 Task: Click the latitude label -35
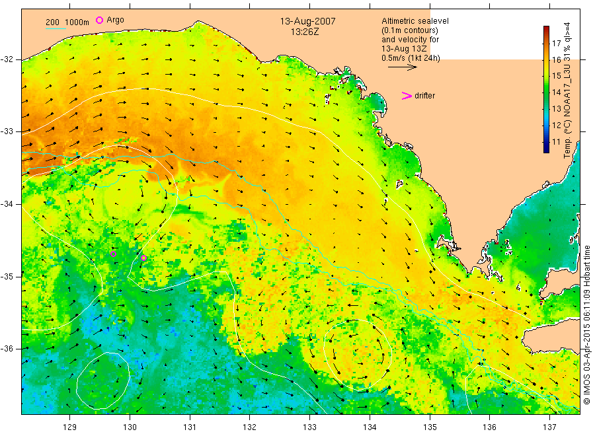point(7,277)
